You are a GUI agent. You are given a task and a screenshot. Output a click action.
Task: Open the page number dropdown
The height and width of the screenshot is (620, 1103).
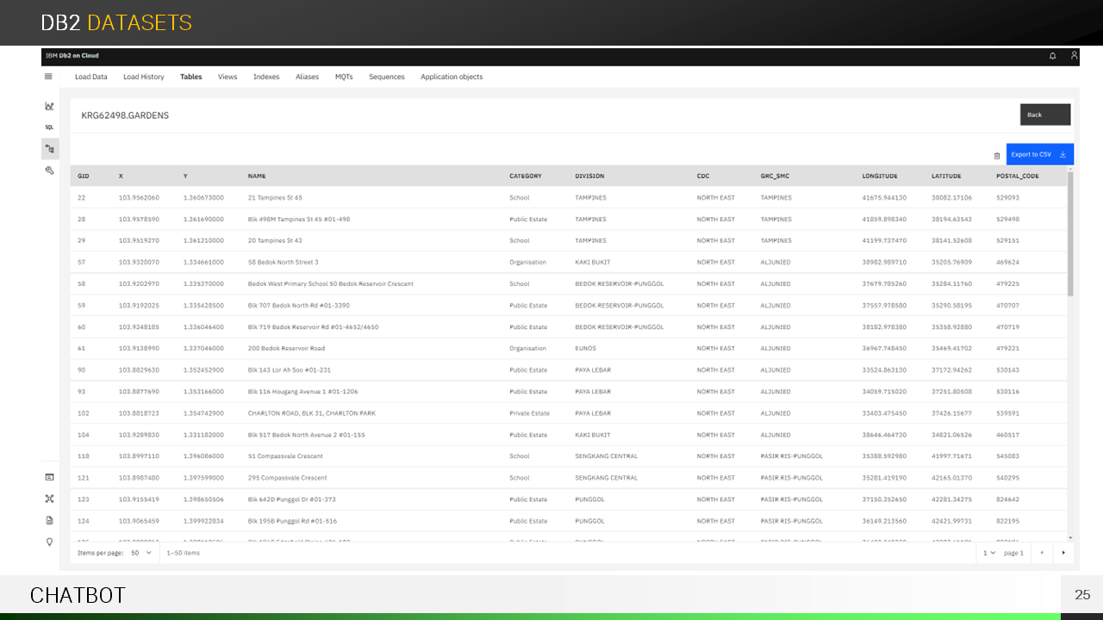(989, 553)
